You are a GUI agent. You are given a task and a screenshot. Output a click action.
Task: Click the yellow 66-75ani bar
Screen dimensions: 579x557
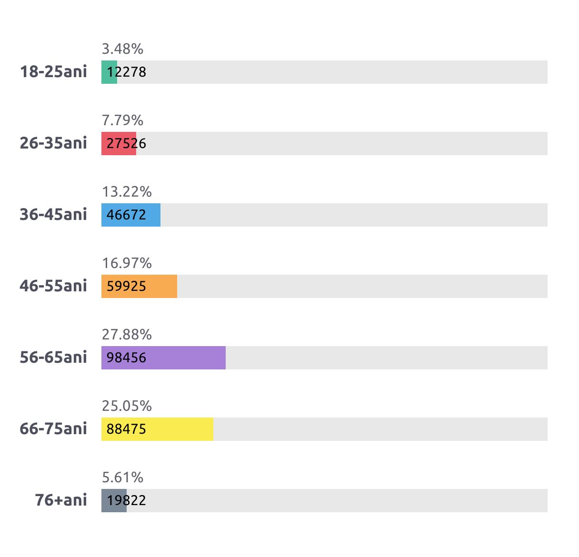coord(157,429)
